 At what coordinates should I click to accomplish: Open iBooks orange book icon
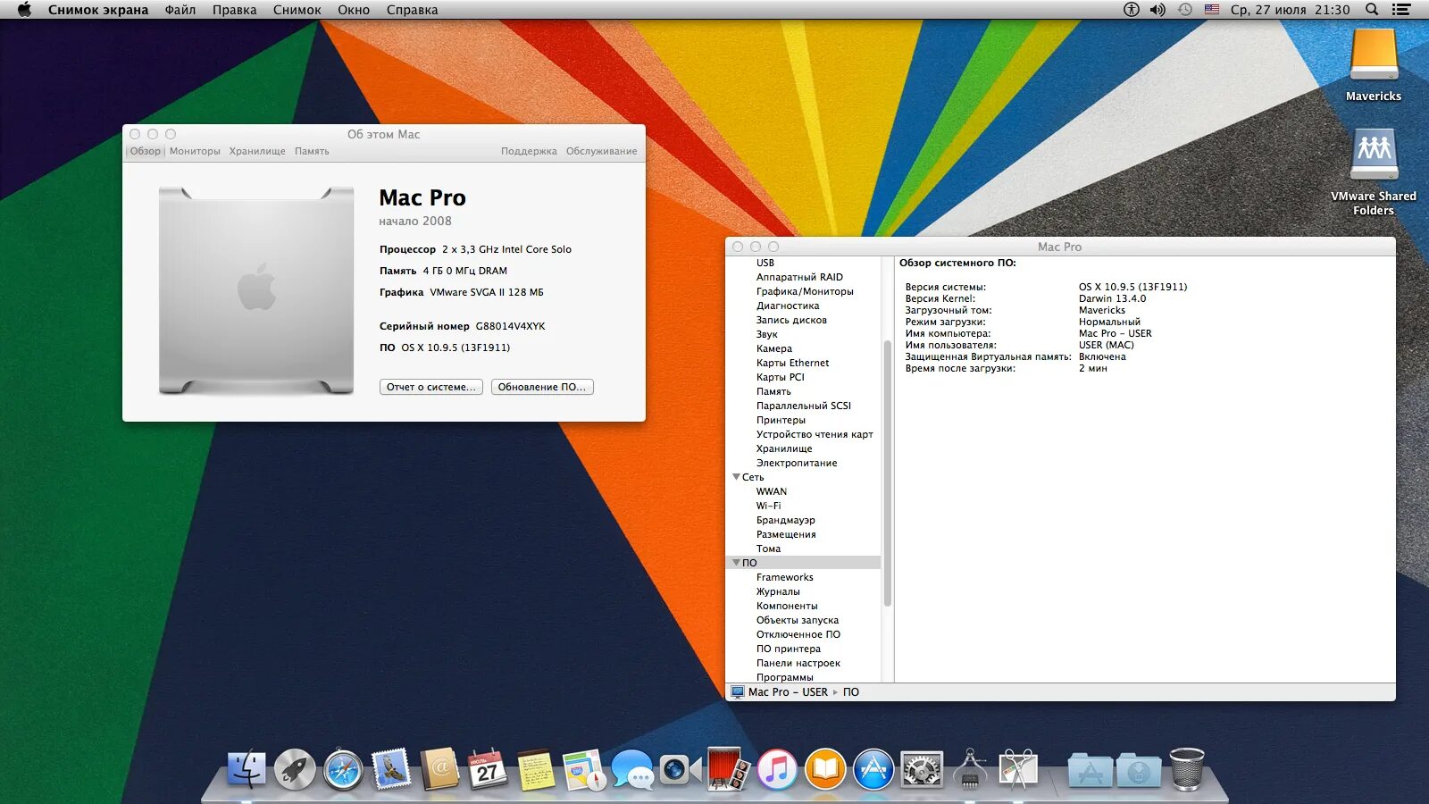tap(825, 768)
